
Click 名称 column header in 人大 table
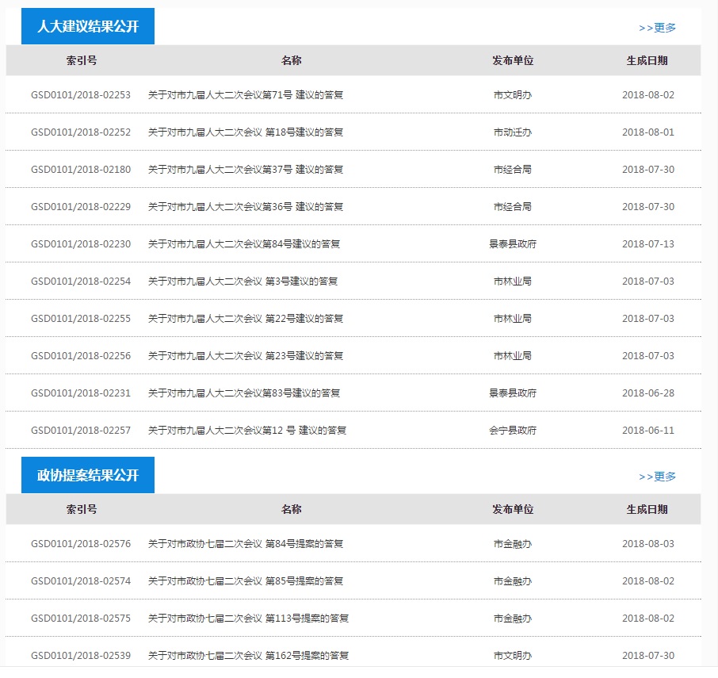coord(291,61)
